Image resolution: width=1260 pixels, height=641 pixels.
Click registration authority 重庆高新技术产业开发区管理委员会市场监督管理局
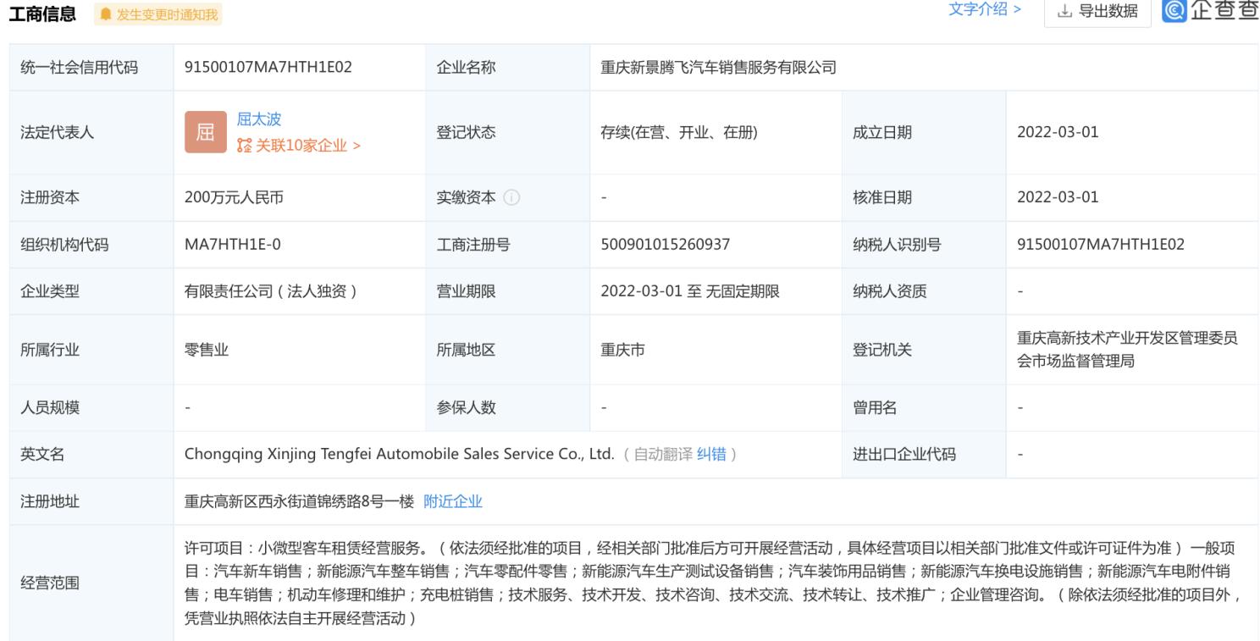[x=1127, y=350]
